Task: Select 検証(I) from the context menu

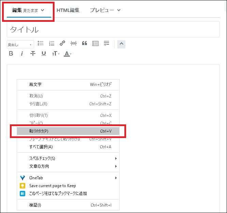Action: 68,205
